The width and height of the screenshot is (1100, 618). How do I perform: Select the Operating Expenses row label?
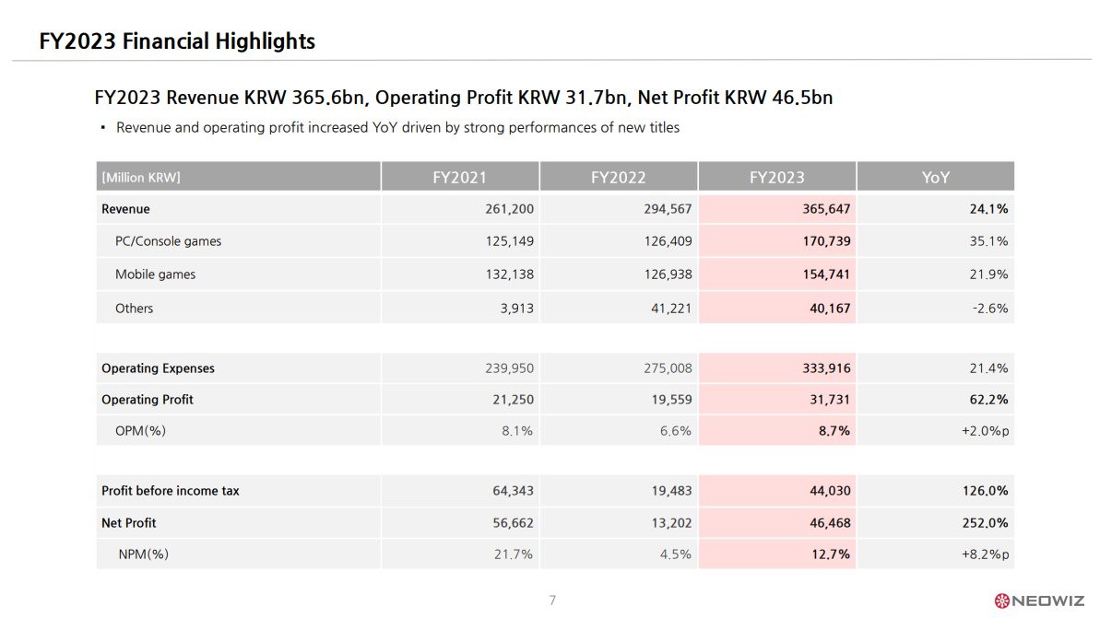[158, 368]
